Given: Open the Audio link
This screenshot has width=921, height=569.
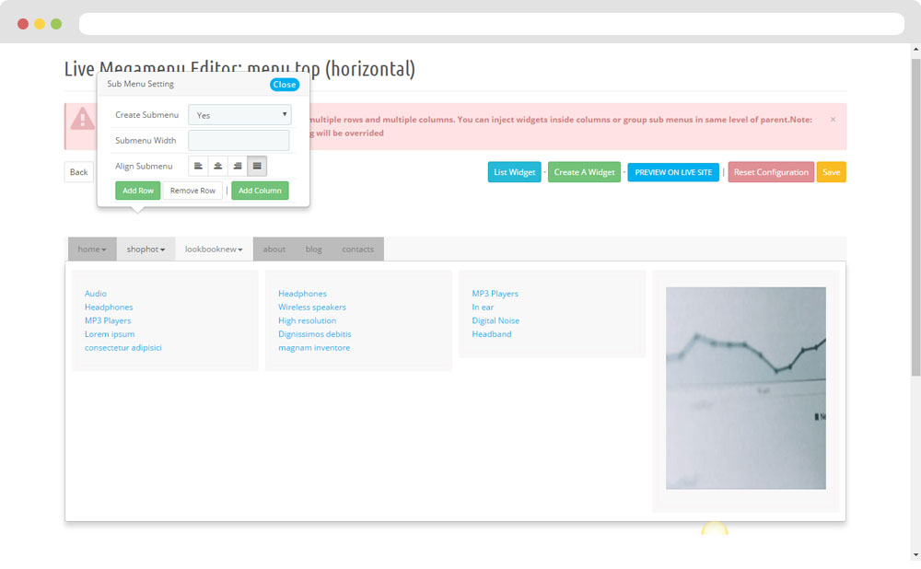Looking at the screenshot, I should (96, 294).
